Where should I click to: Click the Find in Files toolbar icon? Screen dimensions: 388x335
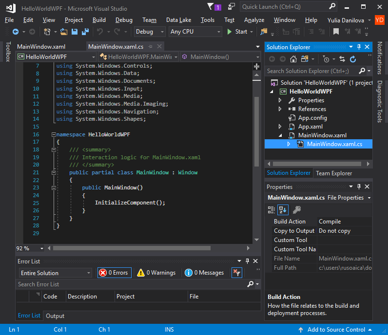[264, 32]
